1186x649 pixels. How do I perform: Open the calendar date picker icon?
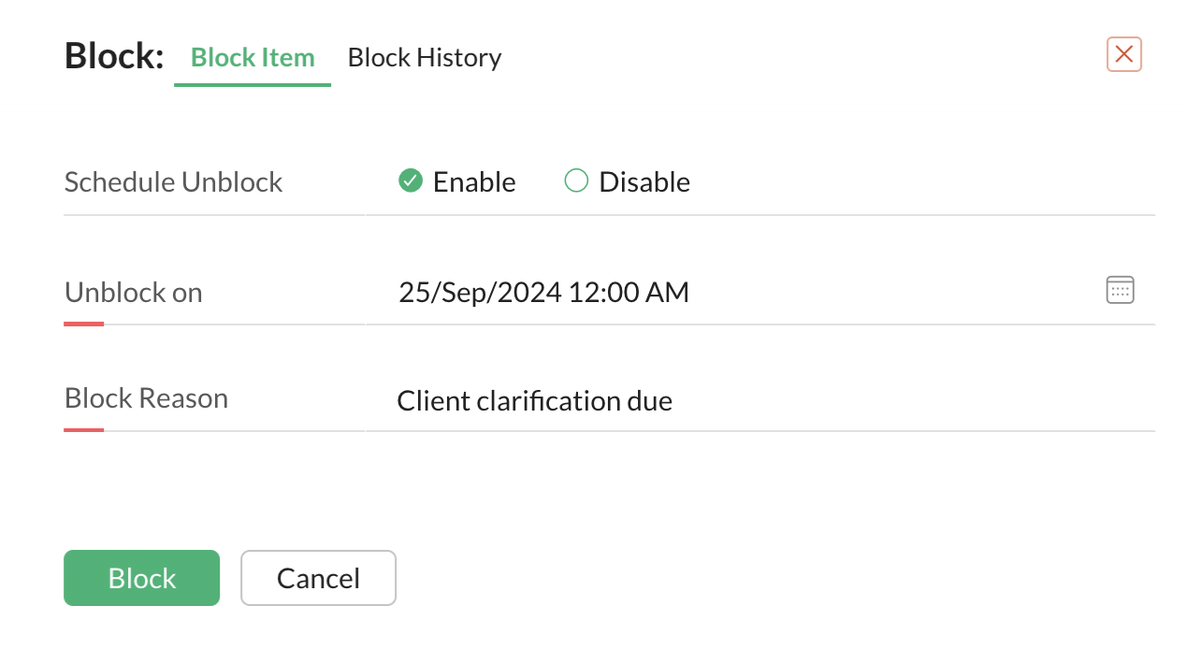pyautogui.click(x=1120, y=290)
